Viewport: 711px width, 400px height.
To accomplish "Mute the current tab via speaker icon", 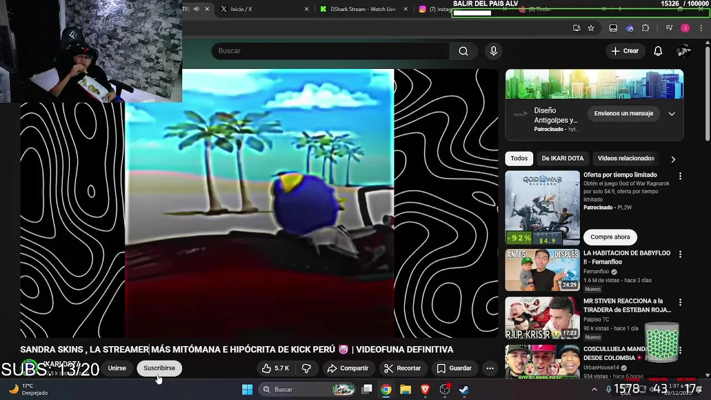I will (x=196, y=9).
